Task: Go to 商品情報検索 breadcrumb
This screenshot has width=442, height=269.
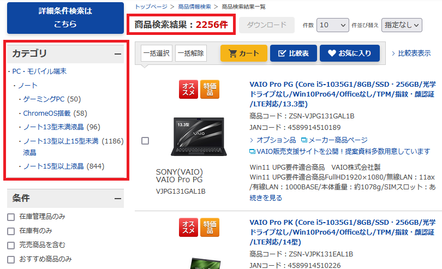Action: click(194, 7)
